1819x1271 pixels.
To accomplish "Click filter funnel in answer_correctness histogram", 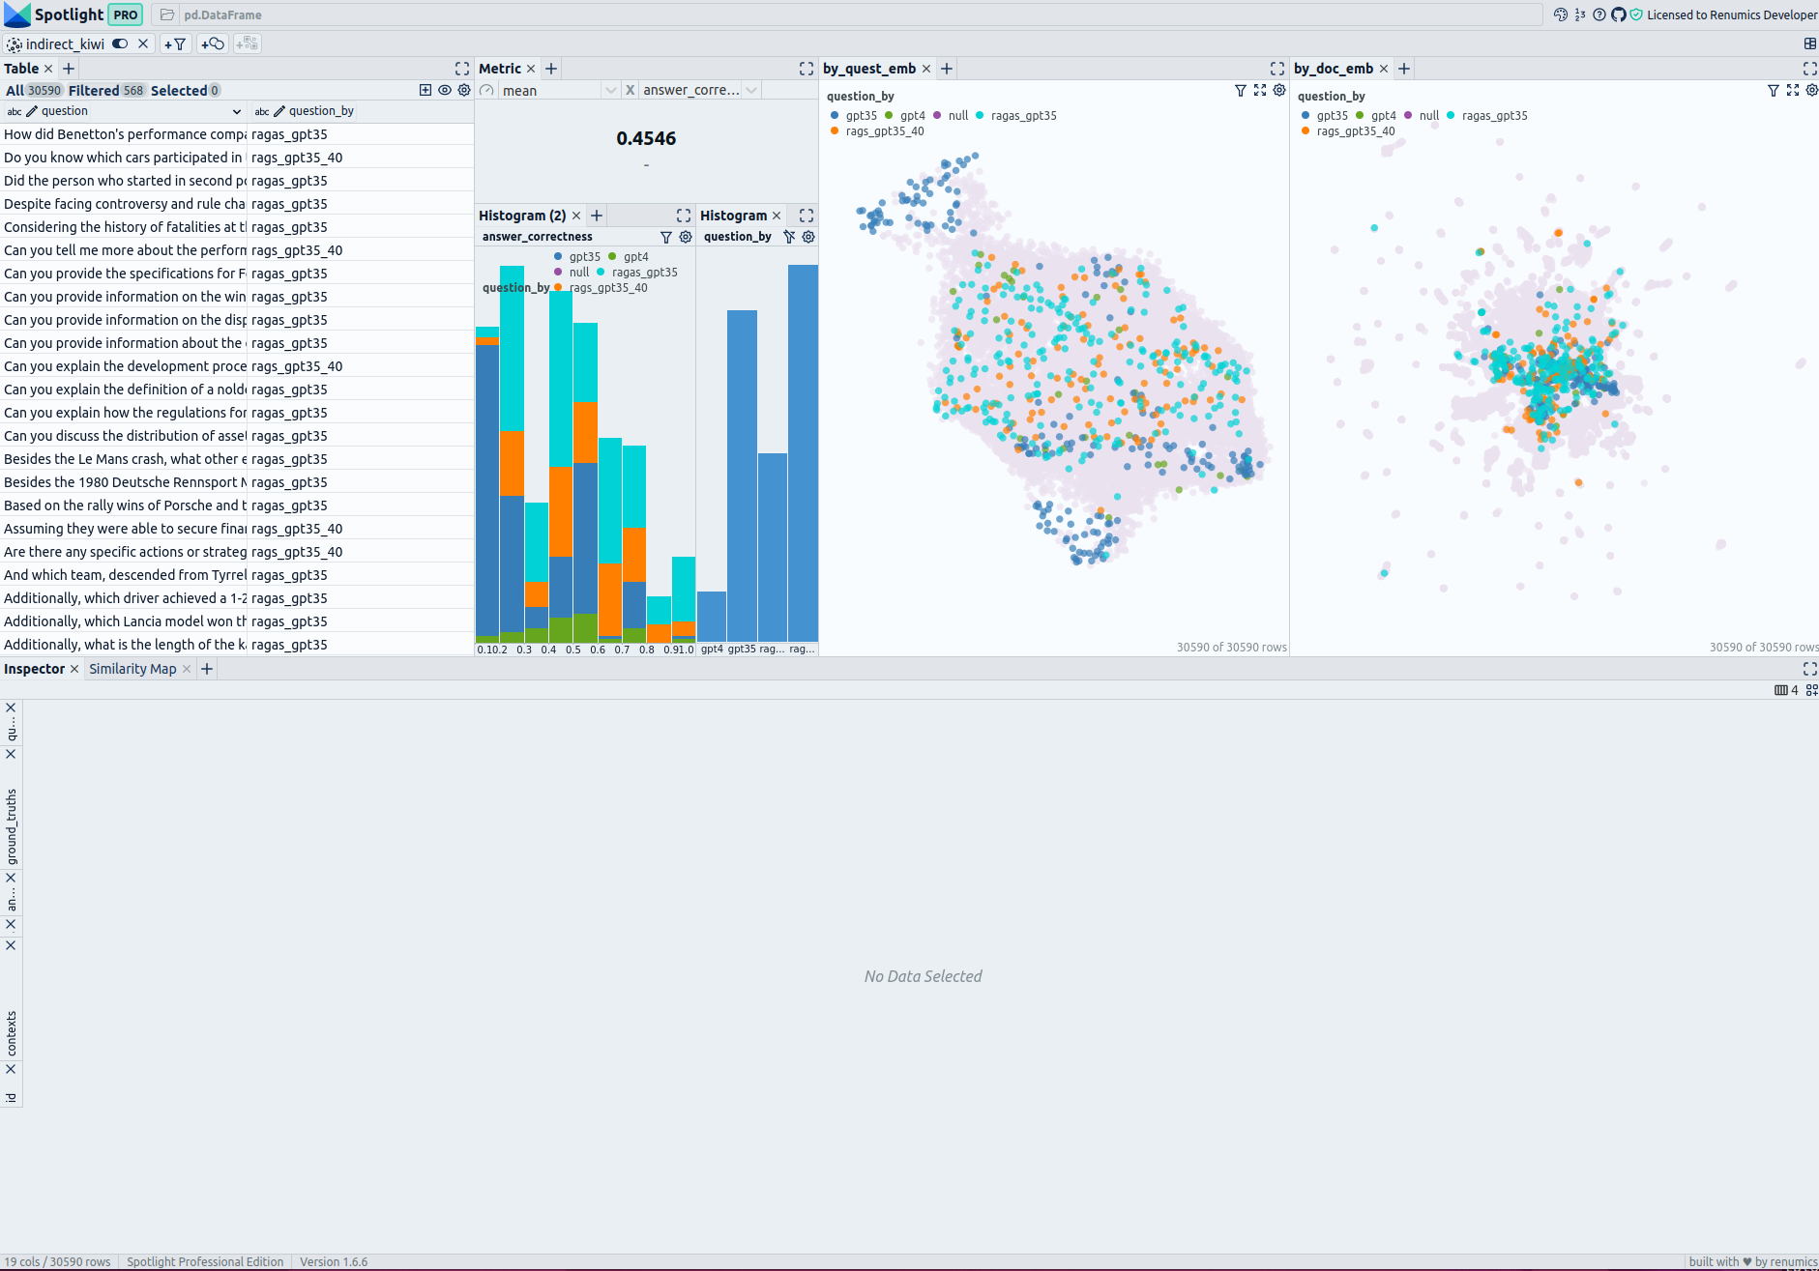I will 665,237.
